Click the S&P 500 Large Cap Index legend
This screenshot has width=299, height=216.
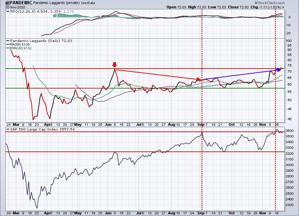coord(37,129)
